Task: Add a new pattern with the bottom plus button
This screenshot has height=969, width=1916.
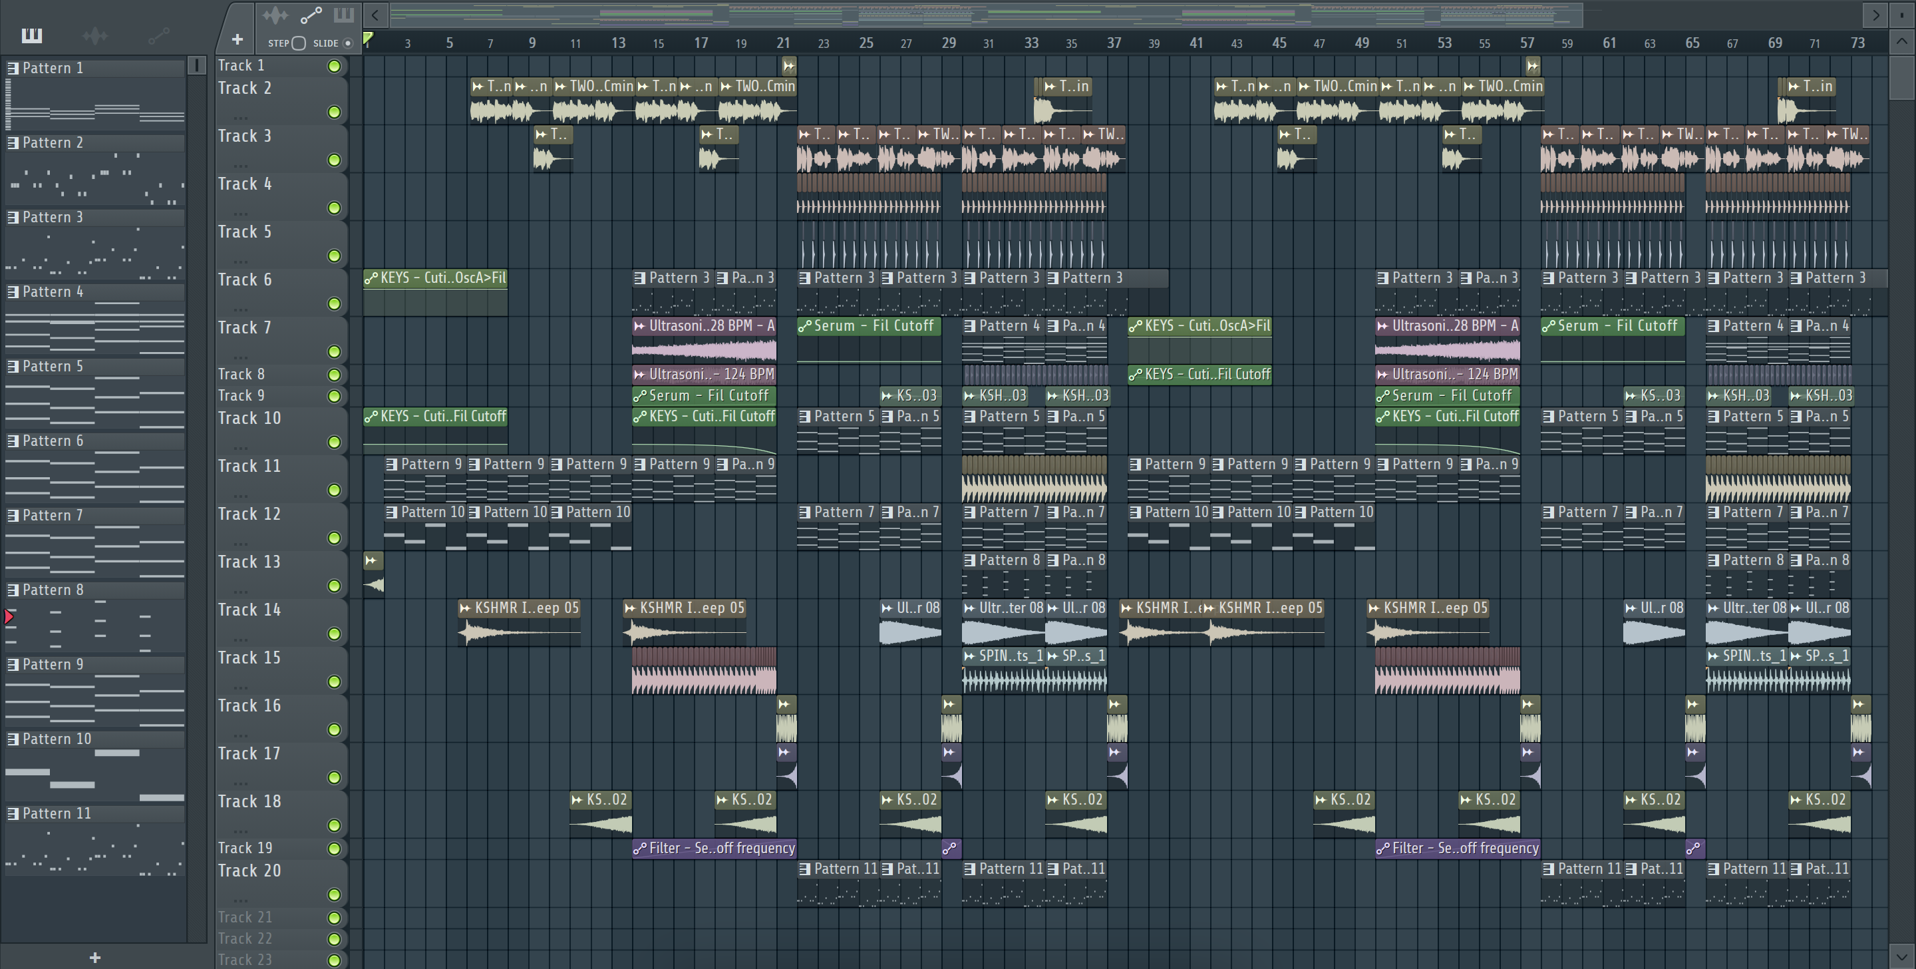Action: pyautogui.click(x=94, y=958)
